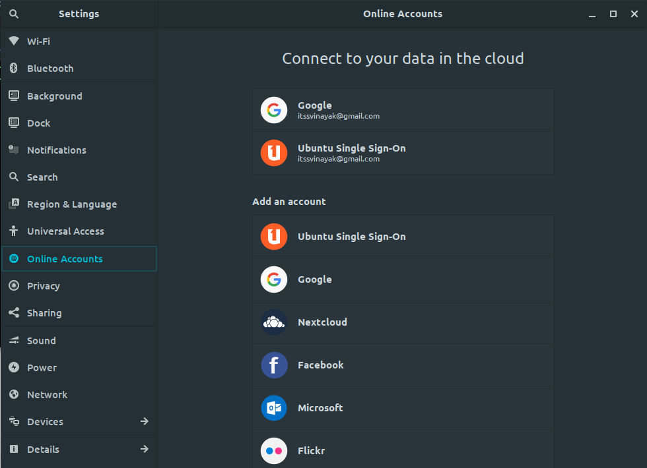Expand the Details submenu arrow
The image size is (647, 468).
tap(145, 450)
